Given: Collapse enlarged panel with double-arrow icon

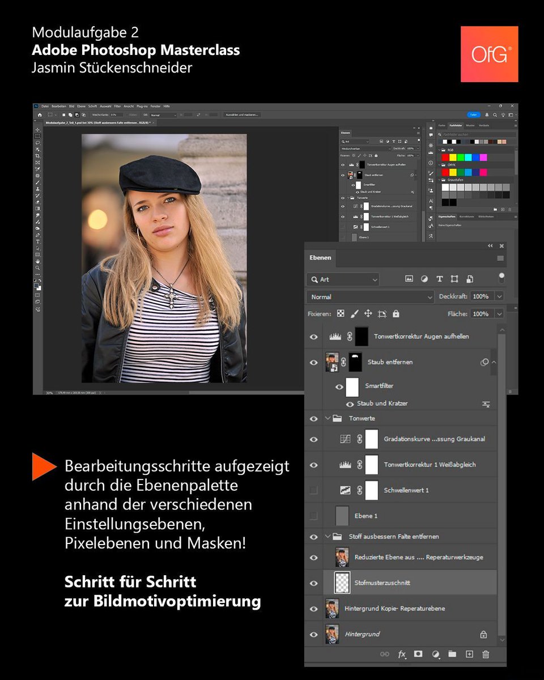Looking at the screenshot, I should [490, 246].
